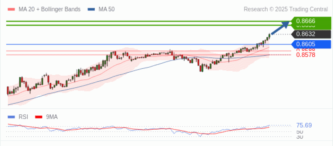333x146 pixels.
Task: Click the black 0.8632 current price tag
Action: click(x=311, y=34)
